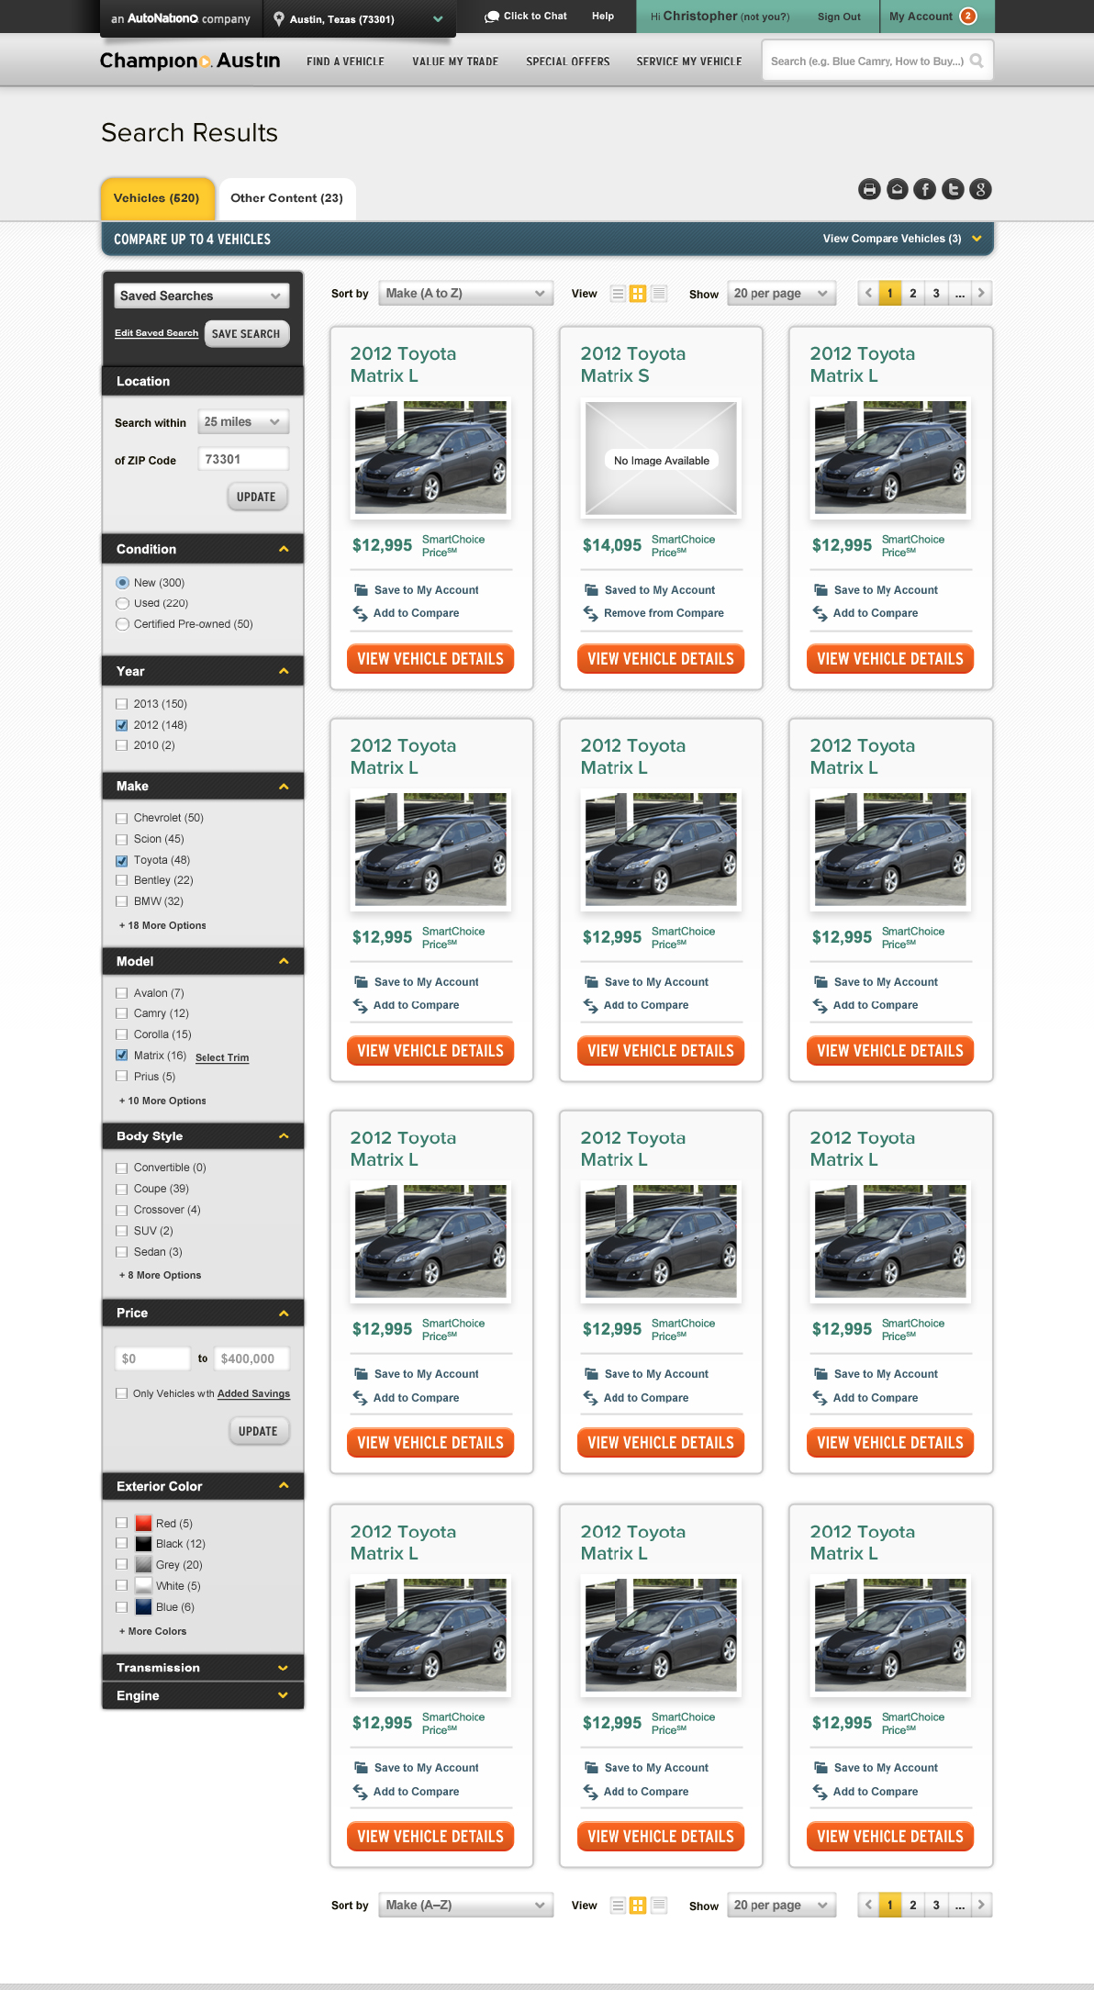
Task: Click previous page arrow in lower pagination
Action: 868,1905
